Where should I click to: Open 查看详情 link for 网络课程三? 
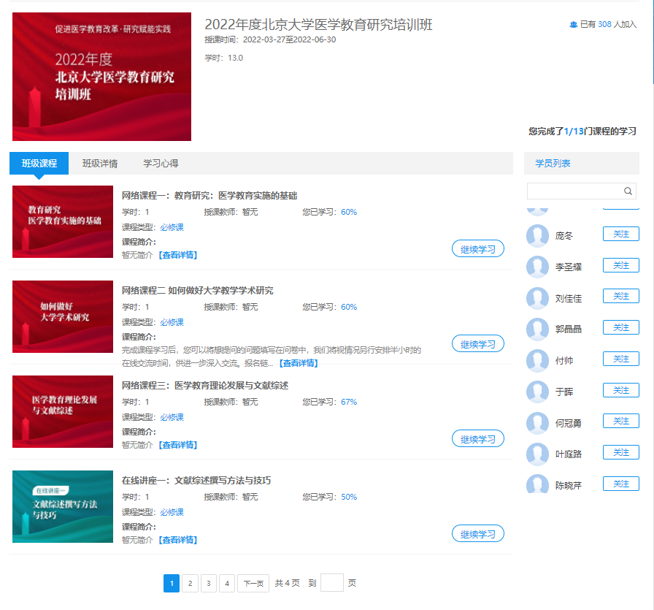coord(178,445)
